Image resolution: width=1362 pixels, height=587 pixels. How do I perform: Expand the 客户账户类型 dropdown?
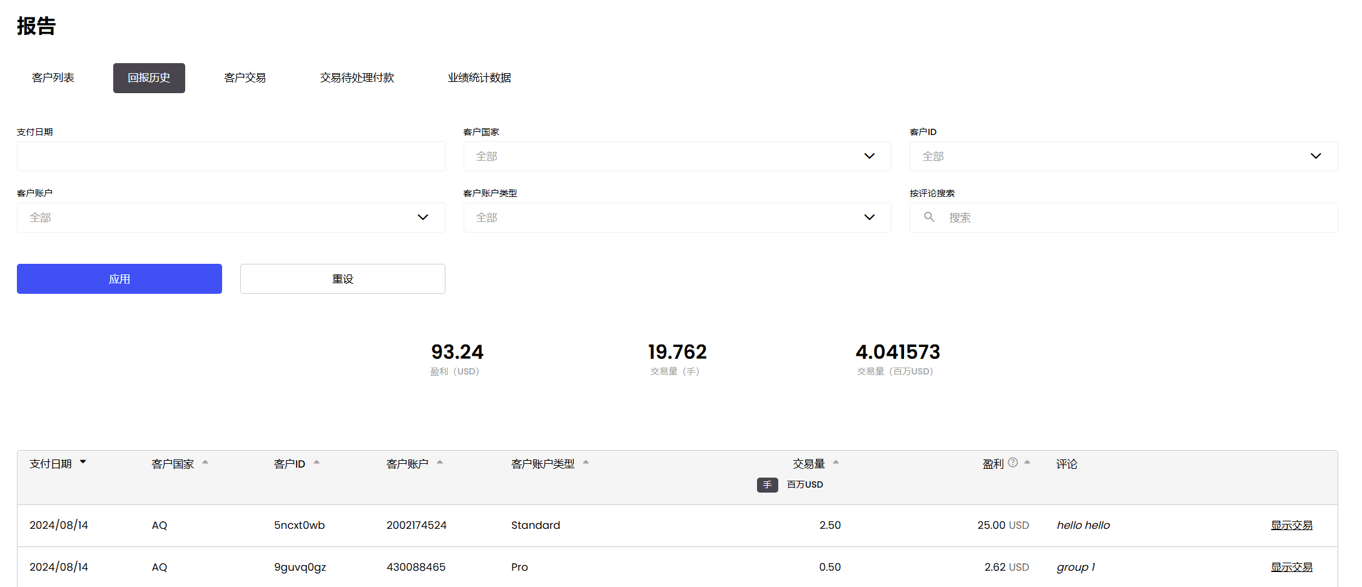677,218
